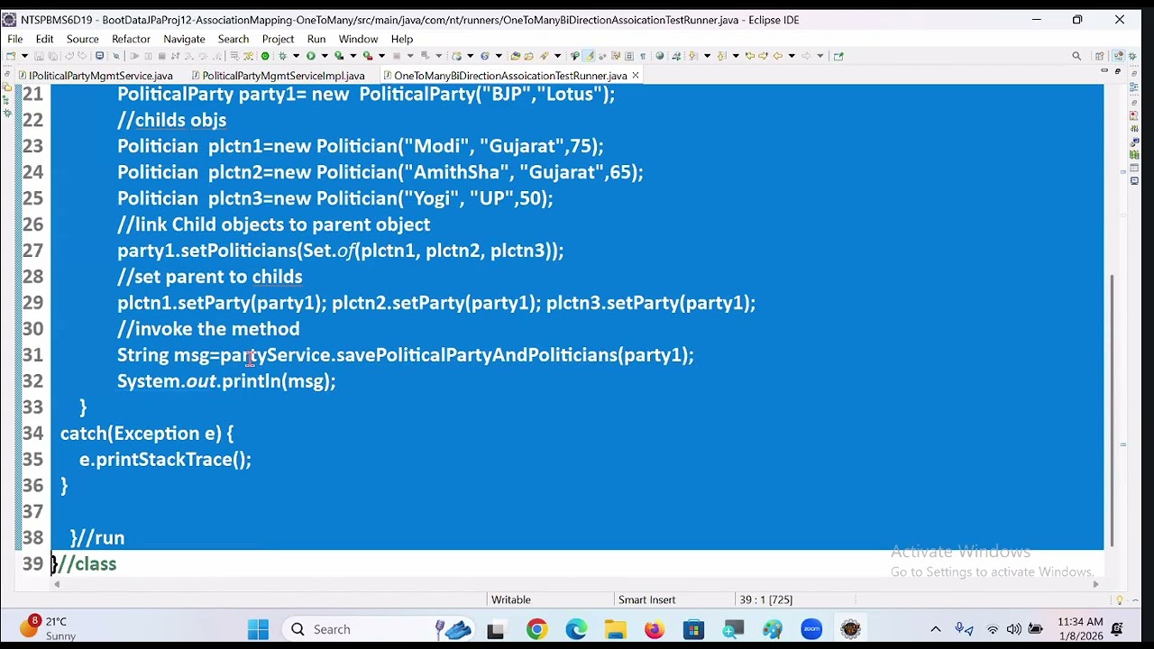Expand the Coverage run dropdown arrow
The image size is (1154, 649).
(x=353, y=56)
